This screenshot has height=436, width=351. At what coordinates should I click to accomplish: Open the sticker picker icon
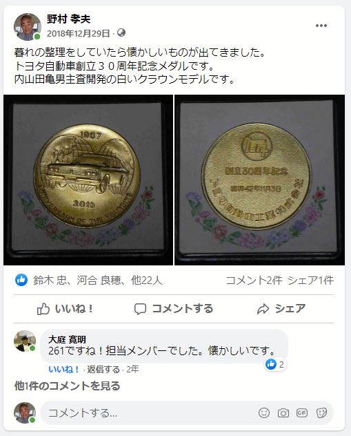(x=321, y=413)
